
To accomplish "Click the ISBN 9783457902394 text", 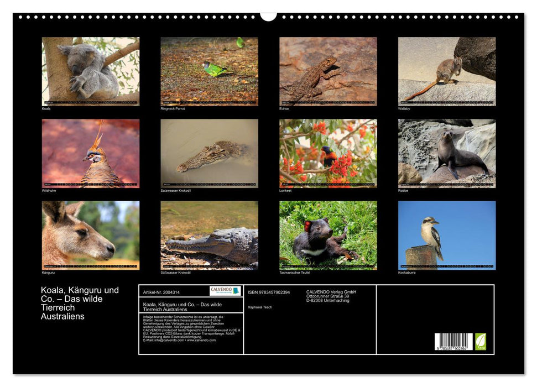I will click(269, 292).
